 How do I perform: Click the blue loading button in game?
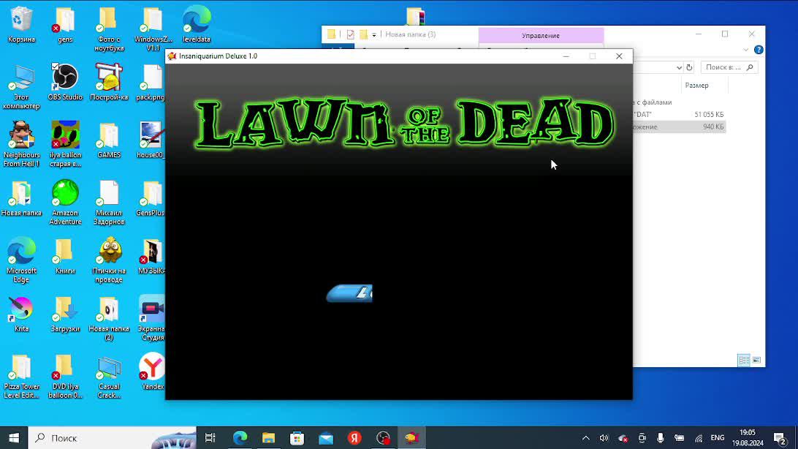349,293
